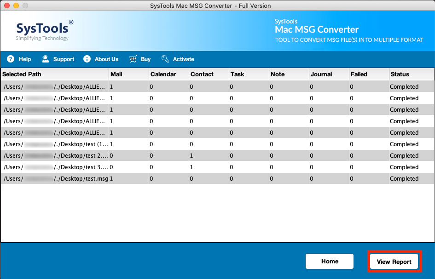The height and width of the screenshot is (279, 435).
Task: Click the Home button
Action: 330,261
